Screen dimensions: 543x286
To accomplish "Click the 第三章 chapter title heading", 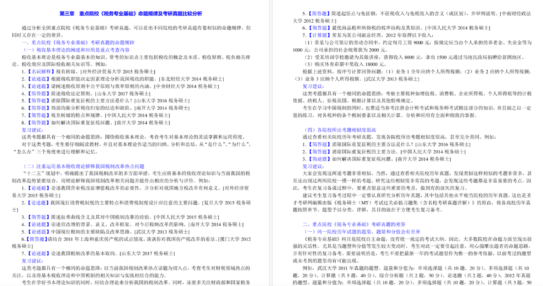I will [x=131, y=14].
